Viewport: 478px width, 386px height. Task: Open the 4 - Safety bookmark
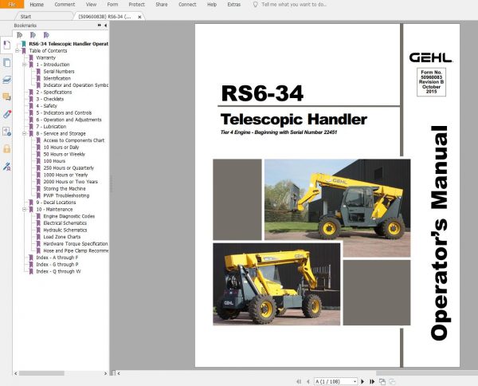(47, 106)
